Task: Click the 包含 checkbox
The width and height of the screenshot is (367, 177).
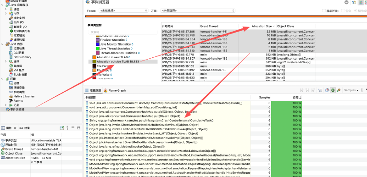Action: point(343,11)
